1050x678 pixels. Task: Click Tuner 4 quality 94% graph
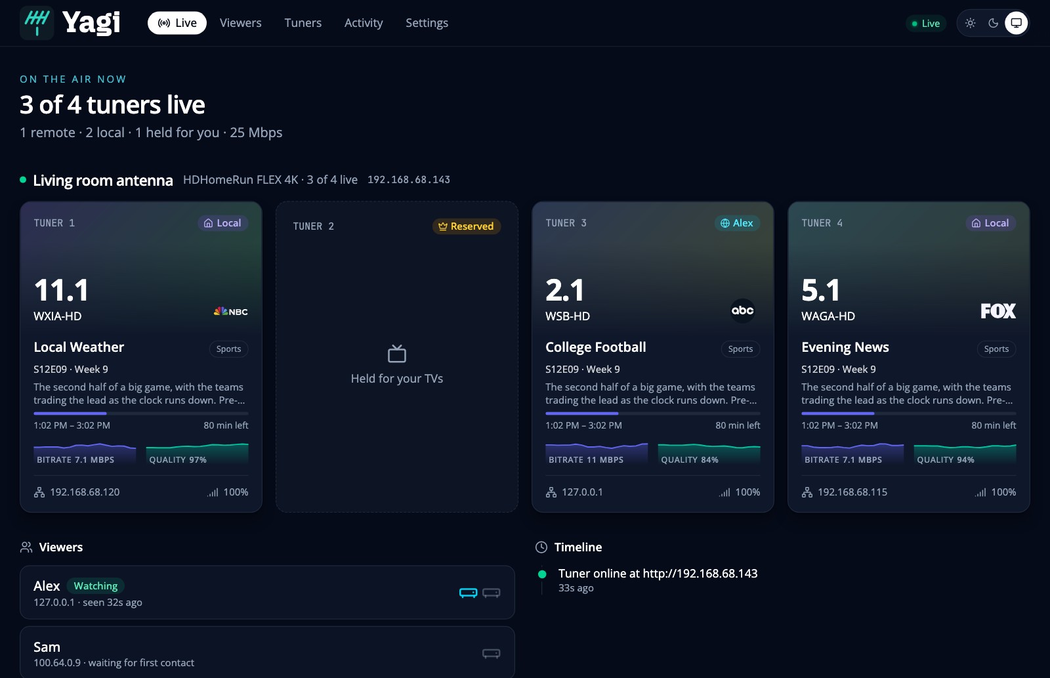click(965, 454)
